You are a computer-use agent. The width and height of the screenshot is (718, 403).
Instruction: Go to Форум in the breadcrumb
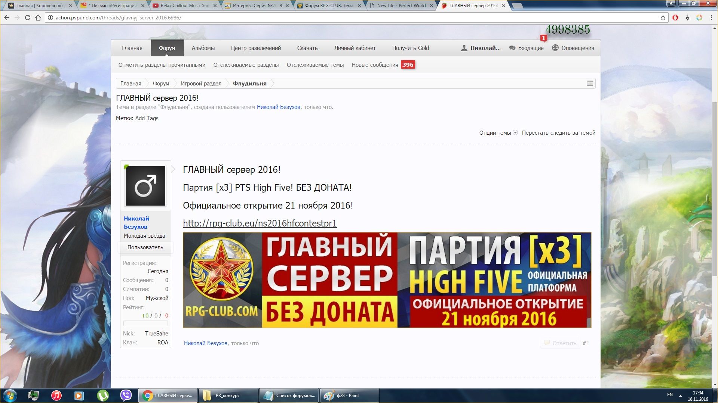click(161, 84)
